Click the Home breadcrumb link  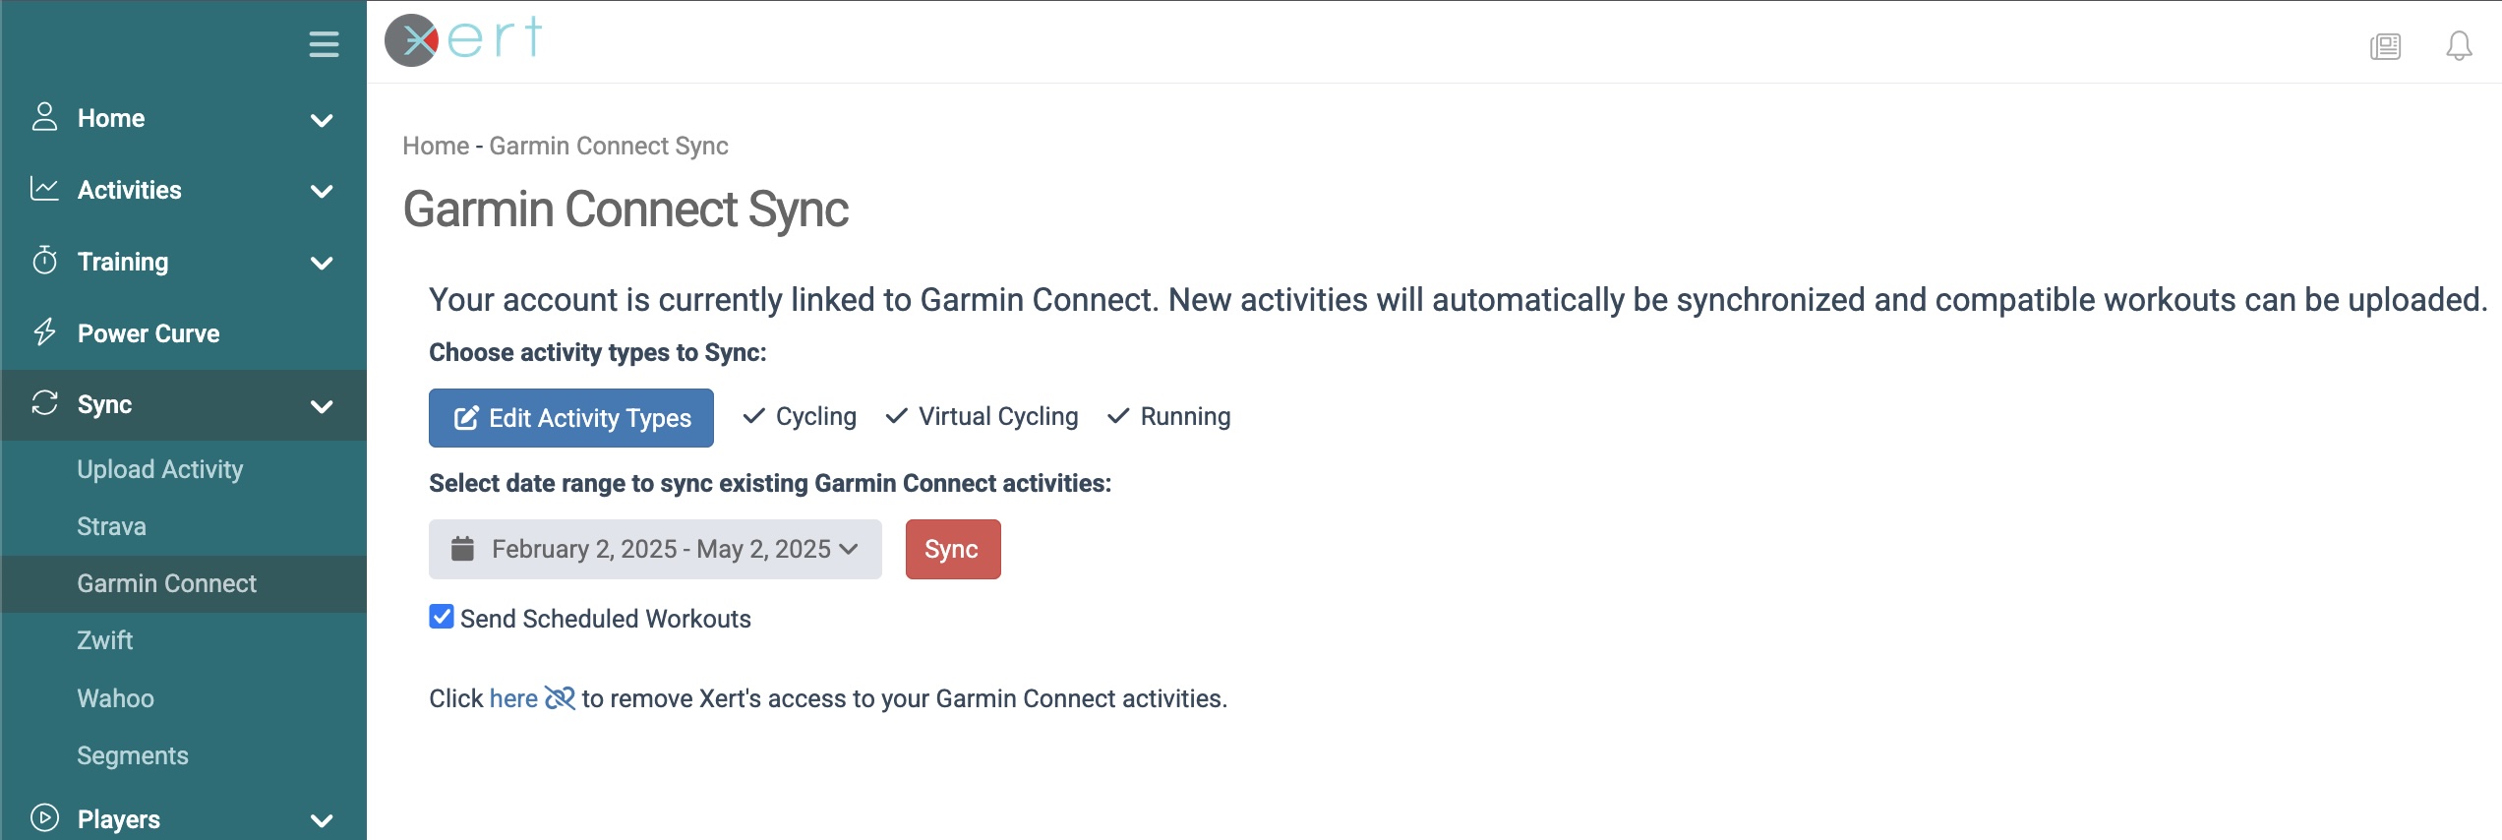(436, 146)
